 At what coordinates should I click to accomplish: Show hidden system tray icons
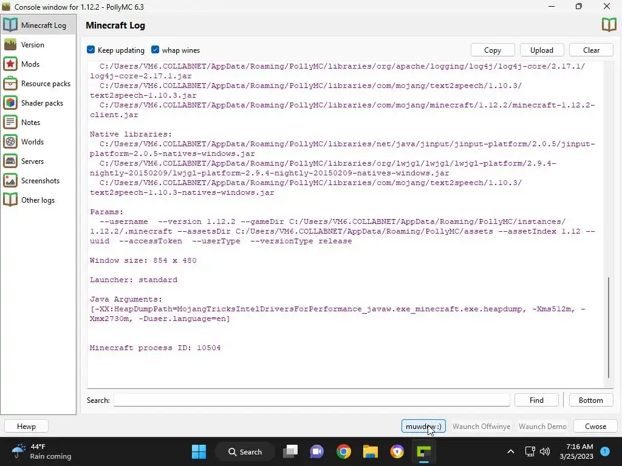(510, 451)
